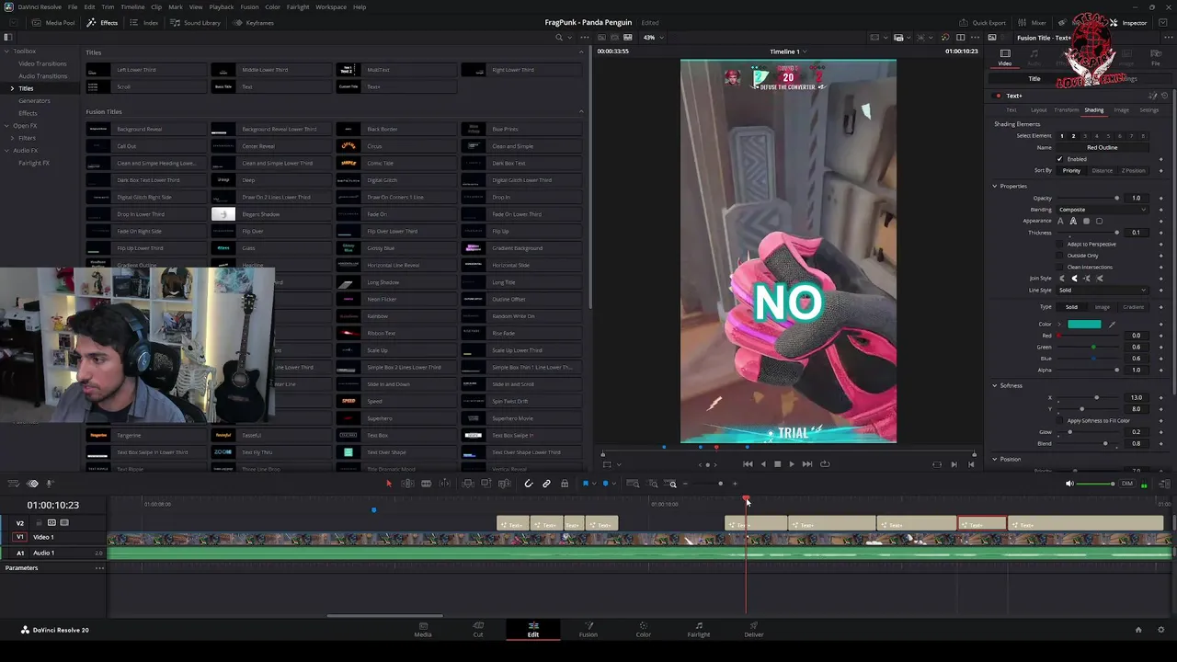This screenshot has height=662, width=1177.
Task: Open Inspector Settings tab
Action: (x=1149, y=110)
